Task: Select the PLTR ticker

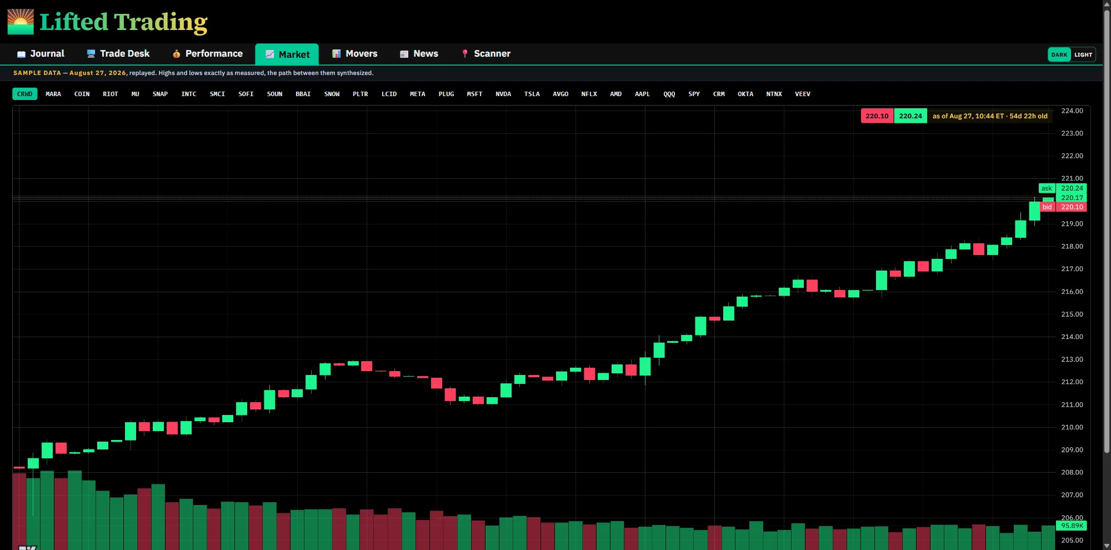Action: point(361,94)
